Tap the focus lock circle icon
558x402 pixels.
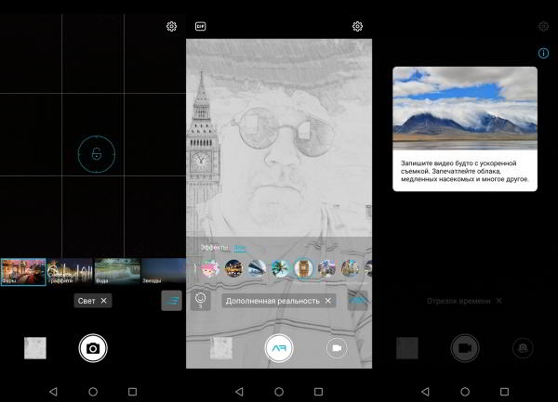click(x=95, y=152)
